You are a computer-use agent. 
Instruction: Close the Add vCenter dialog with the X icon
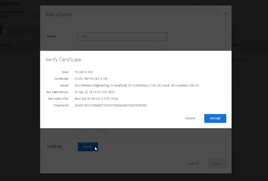coord(225,14)
